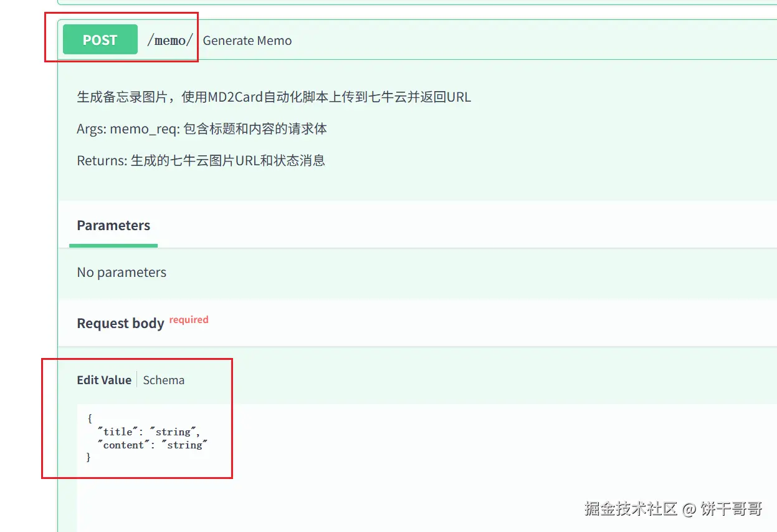Click the 'Returns:' description line
This screenshot has height=532, width=777.
(x=201, y=160)
